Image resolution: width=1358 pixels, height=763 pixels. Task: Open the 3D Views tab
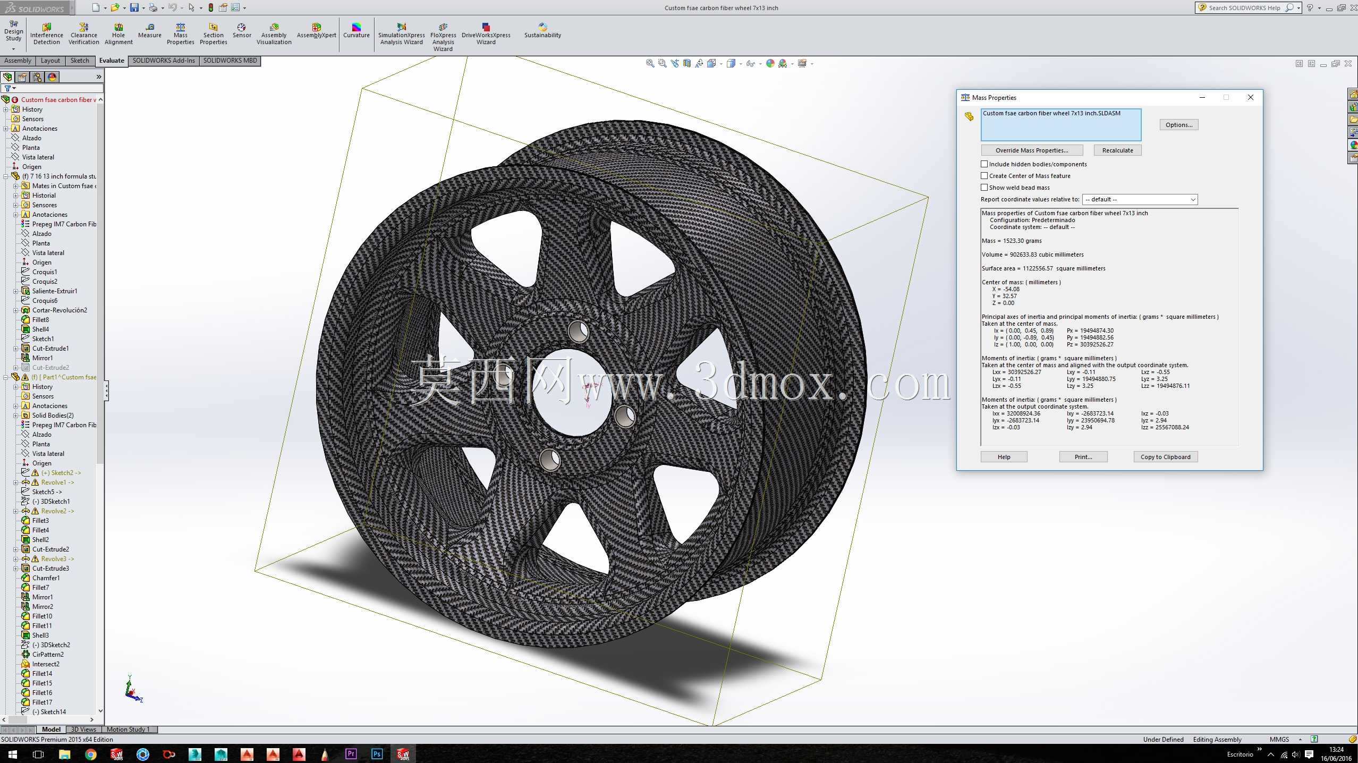click(x=83, y=730)
